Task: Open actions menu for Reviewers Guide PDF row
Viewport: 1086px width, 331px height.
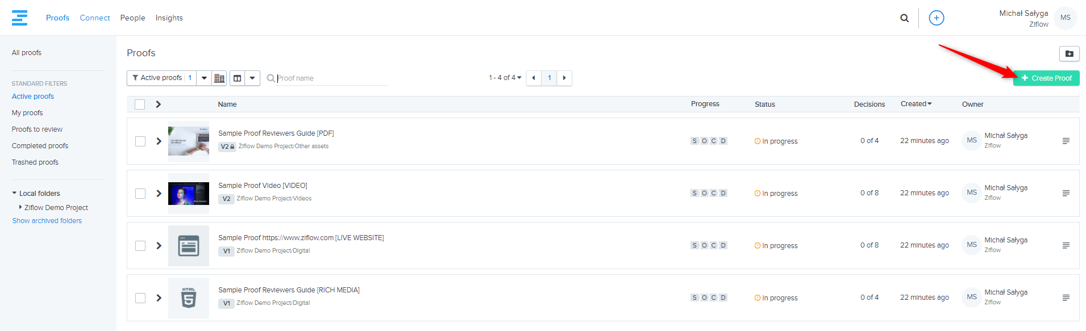Action: click(1066, 141)
